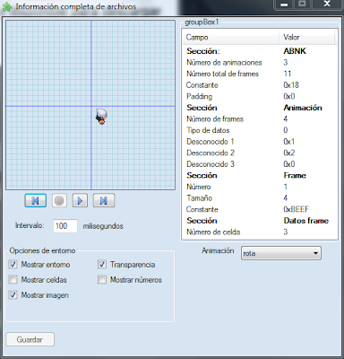Toggle the Mostrar imagen checkbox
344x359 pixels.
pyautogui.click(x=13, y=295)
